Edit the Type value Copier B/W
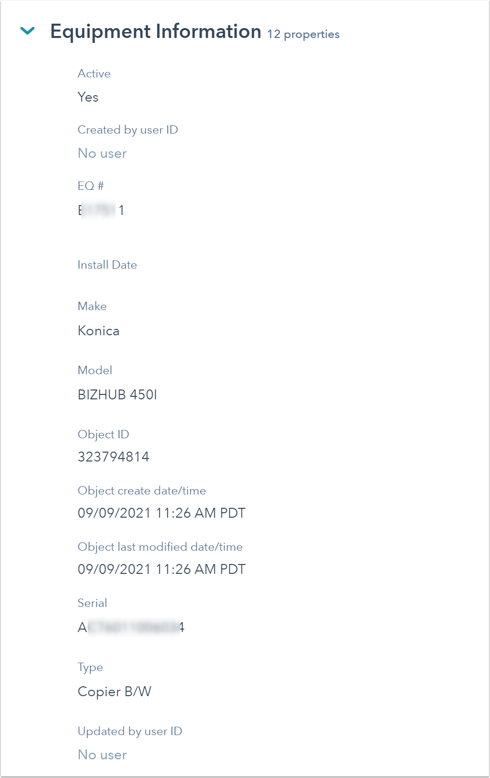 (115, 692)
